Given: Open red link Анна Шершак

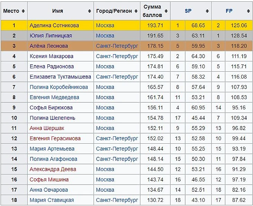Looking at the screenshot, I should coord(47,128).
